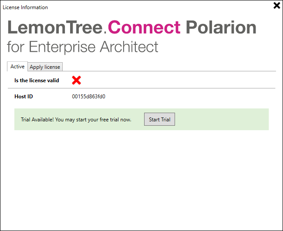Click the Polarion word in the header

pos(221,28)
